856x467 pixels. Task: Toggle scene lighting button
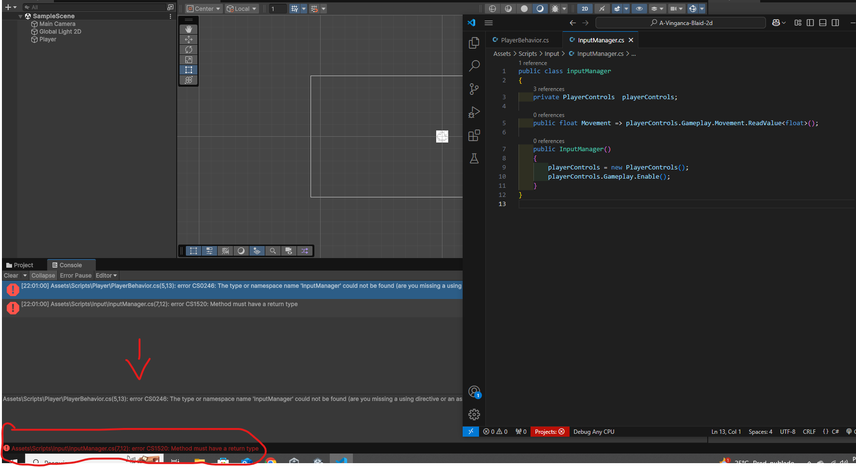pyautogui.click(x=602, y=9)
